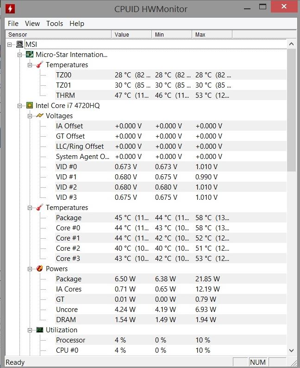300x368 pixels.
Task: Select the CPU #0 utilization row
Action: point(170,350)
